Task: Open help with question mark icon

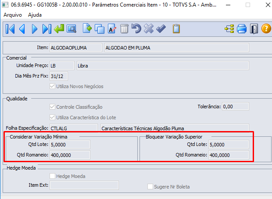Action: pos(266,28)
